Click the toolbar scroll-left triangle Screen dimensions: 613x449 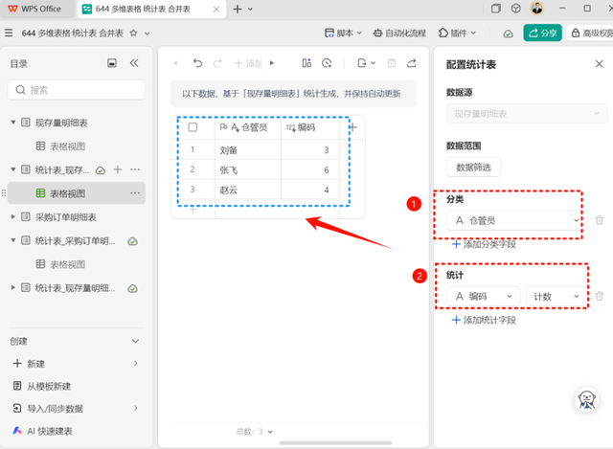pos(175,63)
